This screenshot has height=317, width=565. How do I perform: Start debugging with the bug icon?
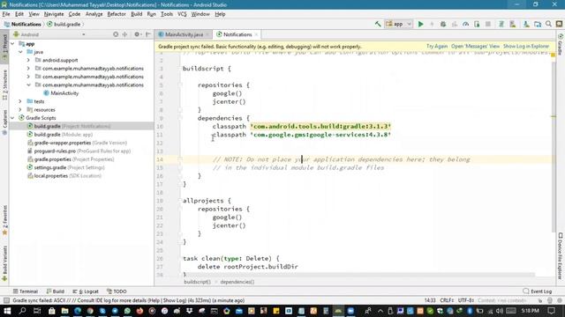(x=443, y=24)
